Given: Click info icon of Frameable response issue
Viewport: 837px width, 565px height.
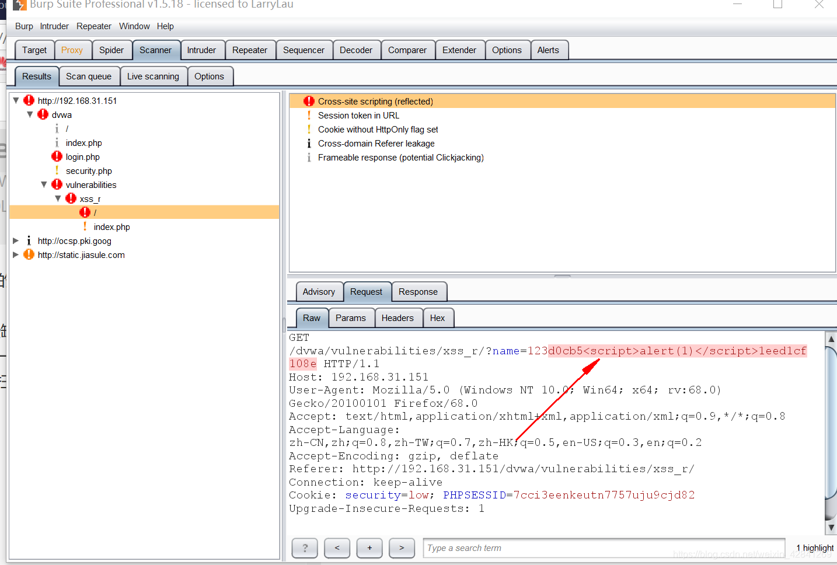Looking at the screenshot, I should [309, 157].
